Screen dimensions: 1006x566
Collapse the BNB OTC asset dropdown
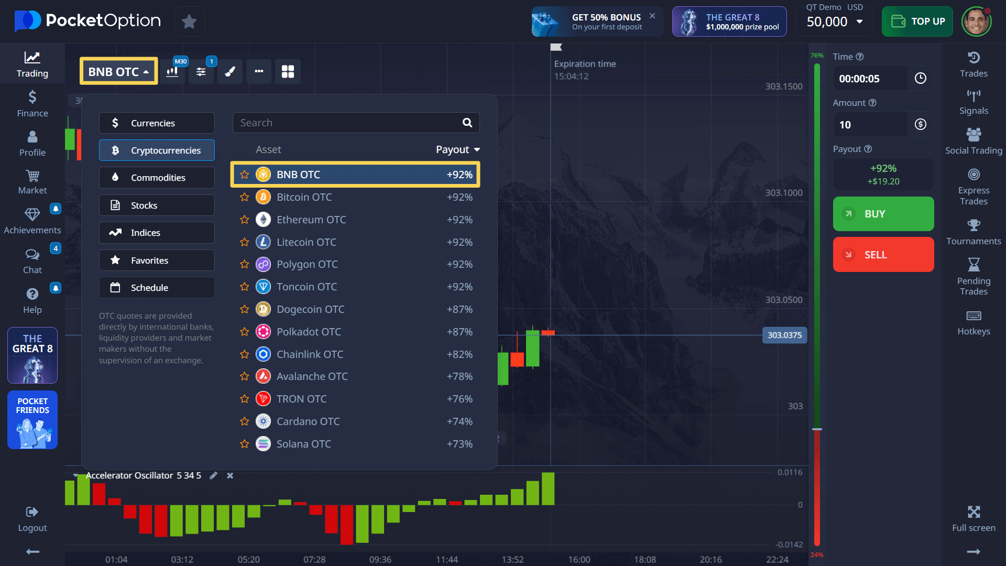118,72
